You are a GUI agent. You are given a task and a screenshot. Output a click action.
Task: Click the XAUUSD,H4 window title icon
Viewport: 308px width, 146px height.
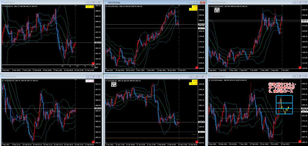click(106, 77)
